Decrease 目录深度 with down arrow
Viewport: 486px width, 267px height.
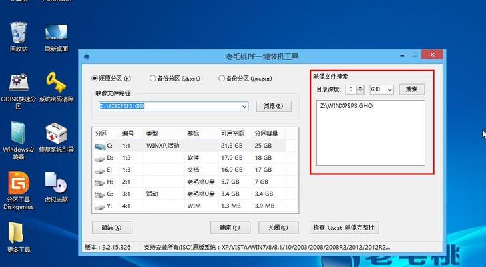point(360,92)
